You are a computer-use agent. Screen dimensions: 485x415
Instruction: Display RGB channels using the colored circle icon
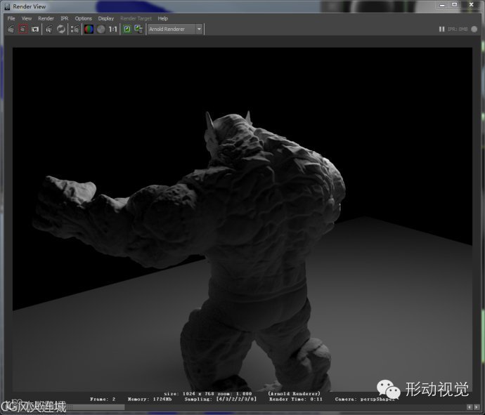pyautogui.click(x=89, y=29)
